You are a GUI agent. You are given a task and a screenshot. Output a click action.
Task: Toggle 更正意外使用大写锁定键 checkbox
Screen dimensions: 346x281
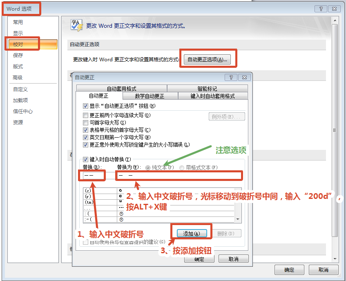click(x=86, y=145)
